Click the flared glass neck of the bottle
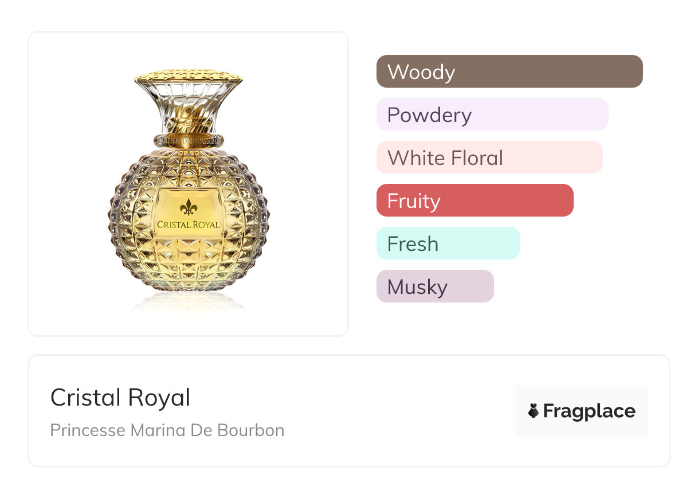The height and width of the screenshot is (495, 698). 188,106
